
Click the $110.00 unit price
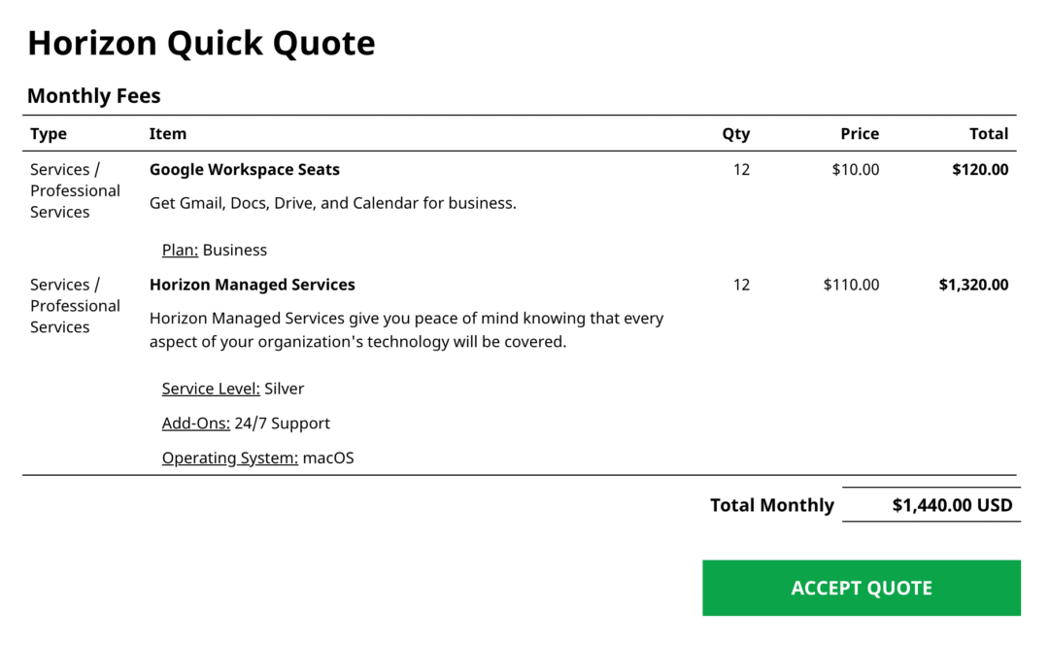851,285
